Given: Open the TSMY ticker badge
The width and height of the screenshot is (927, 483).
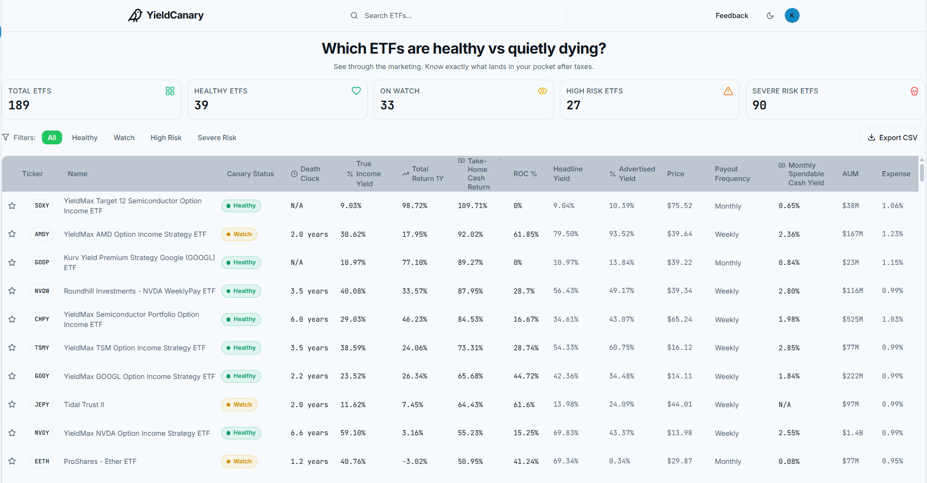Looking at the screenshot, I should pyautogui.click(x=42, y=348).
